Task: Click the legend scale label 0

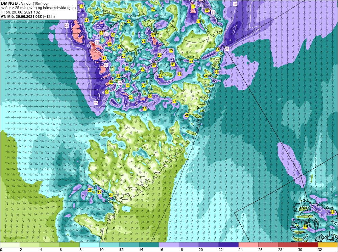Action: pyautogui.click(x=1, y=250)
